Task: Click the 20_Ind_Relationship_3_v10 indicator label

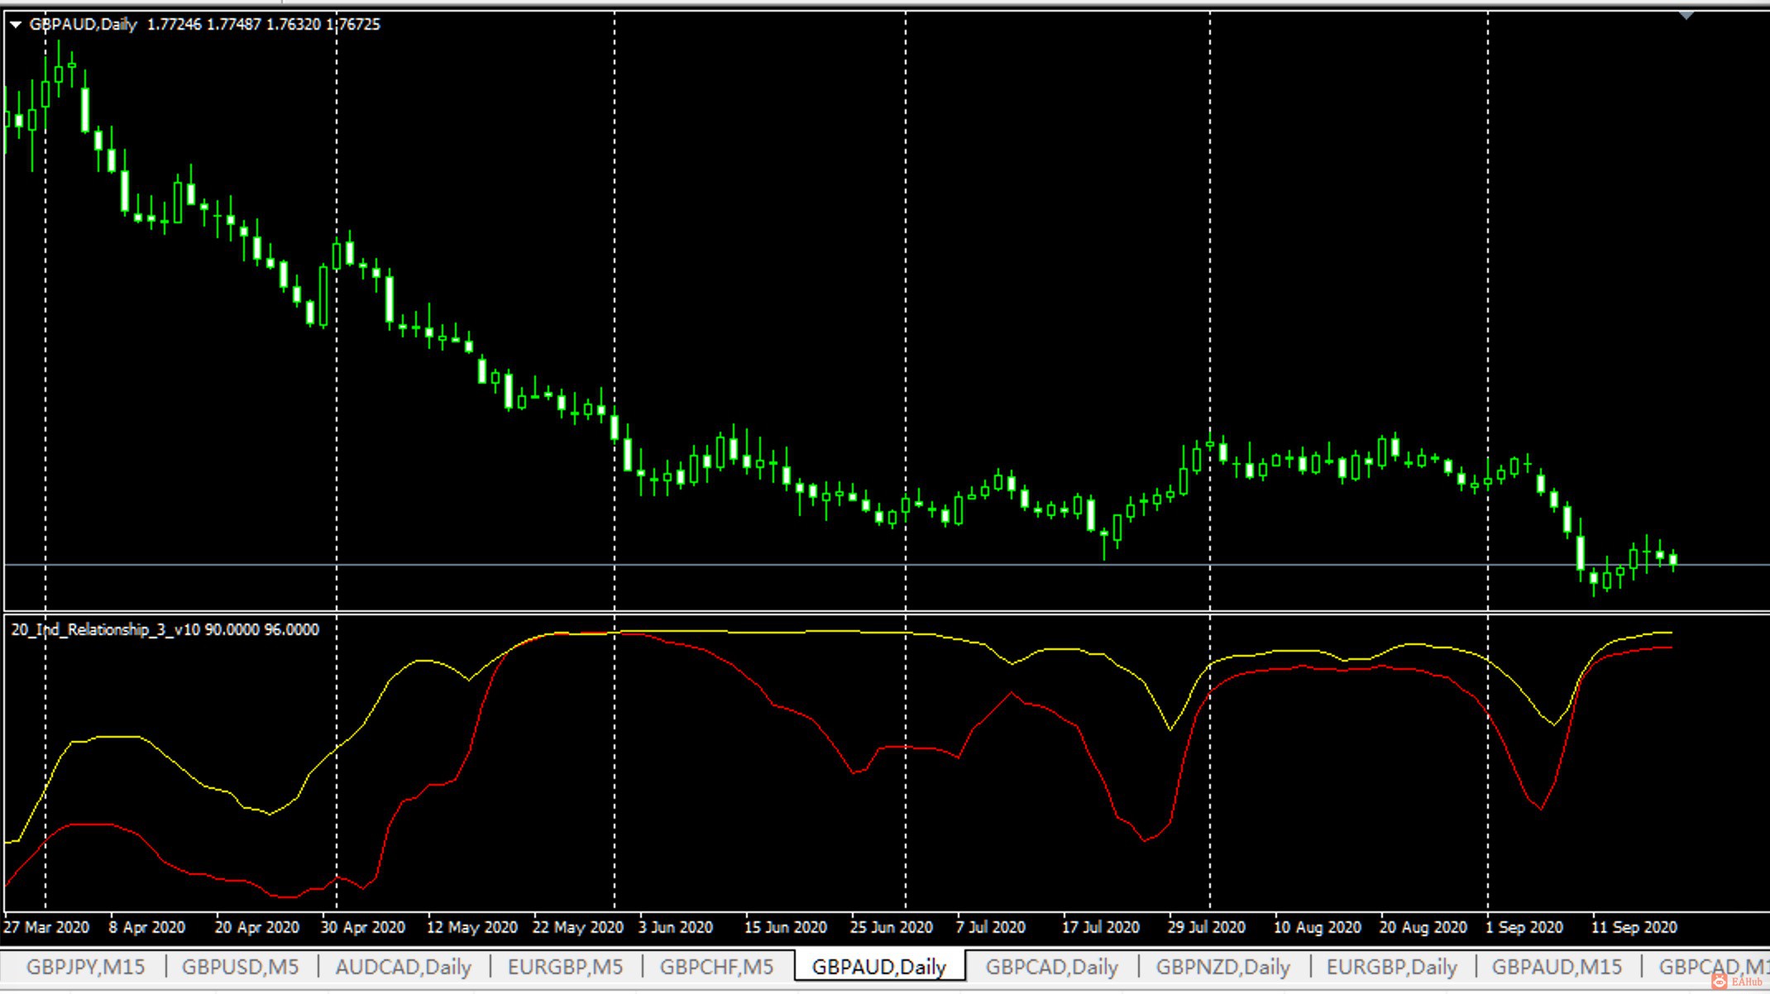Action: pos(106,630)
